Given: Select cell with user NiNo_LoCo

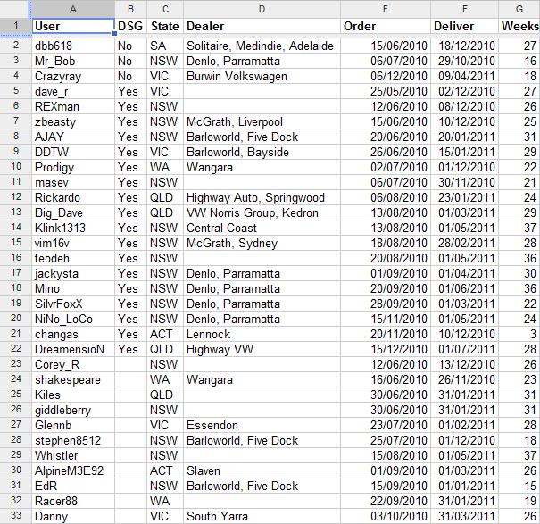Looking at the screenshot, I should (73, 319).
